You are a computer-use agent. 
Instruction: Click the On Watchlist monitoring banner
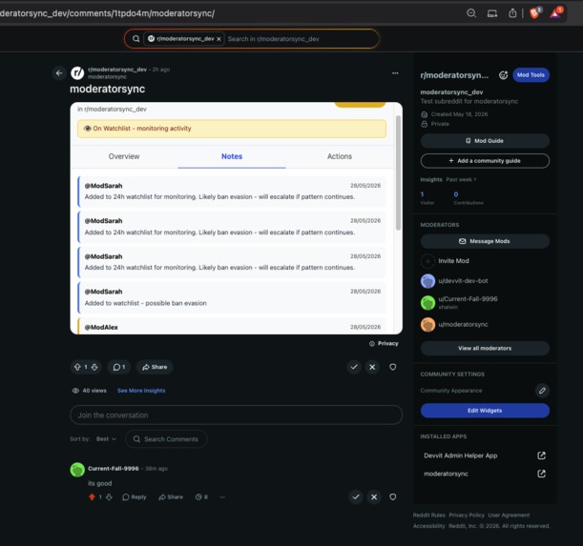click(232, 129)
